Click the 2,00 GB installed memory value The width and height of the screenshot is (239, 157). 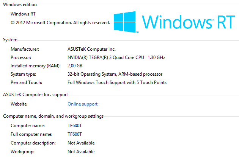pyautogui.click(x=75, y=66)
